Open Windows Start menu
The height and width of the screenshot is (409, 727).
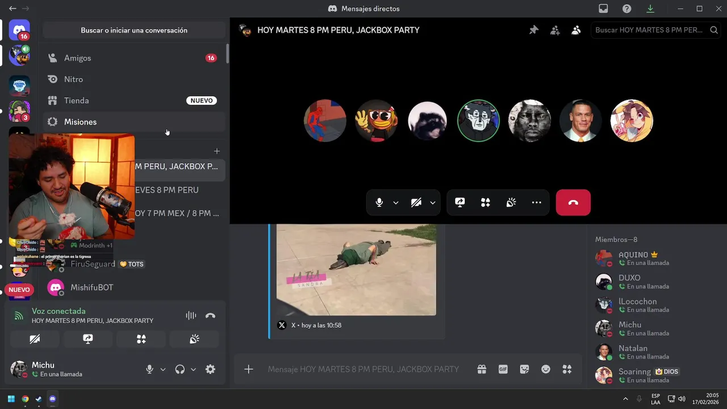coord(11,399)
